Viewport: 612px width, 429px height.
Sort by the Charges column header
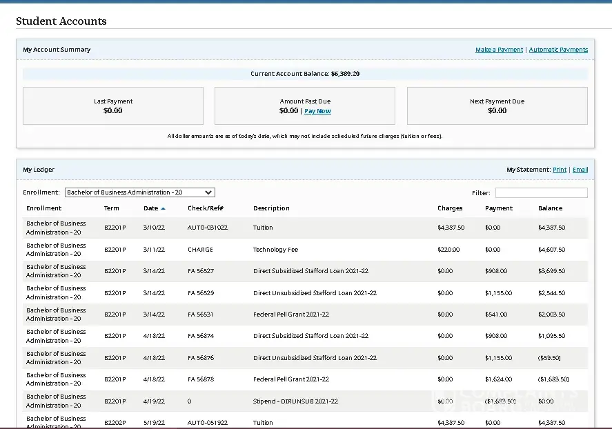pos(450,208)
